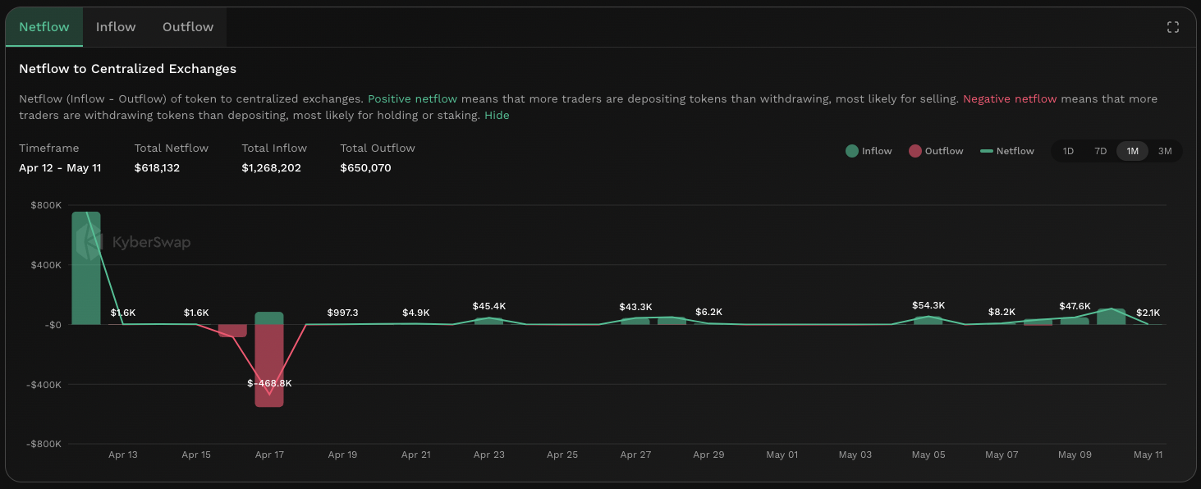Image resolution: width=1201 pixels, height=489 pixels.
Task: Switch to the Netflow tab
Action: 44,27
